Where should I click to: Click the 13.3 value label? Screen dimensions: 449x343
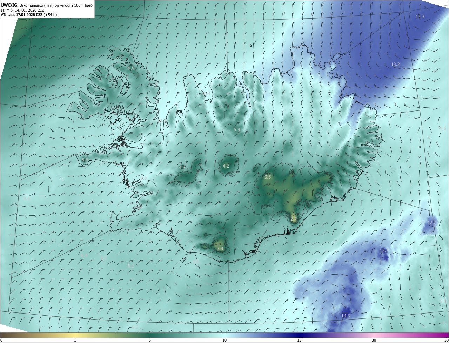coord(420,17)
